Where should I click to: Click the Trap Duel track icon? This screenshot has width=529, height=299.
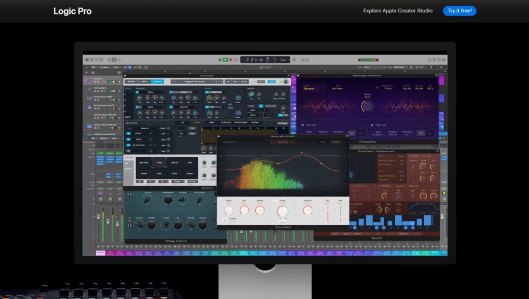pos(89,80)
